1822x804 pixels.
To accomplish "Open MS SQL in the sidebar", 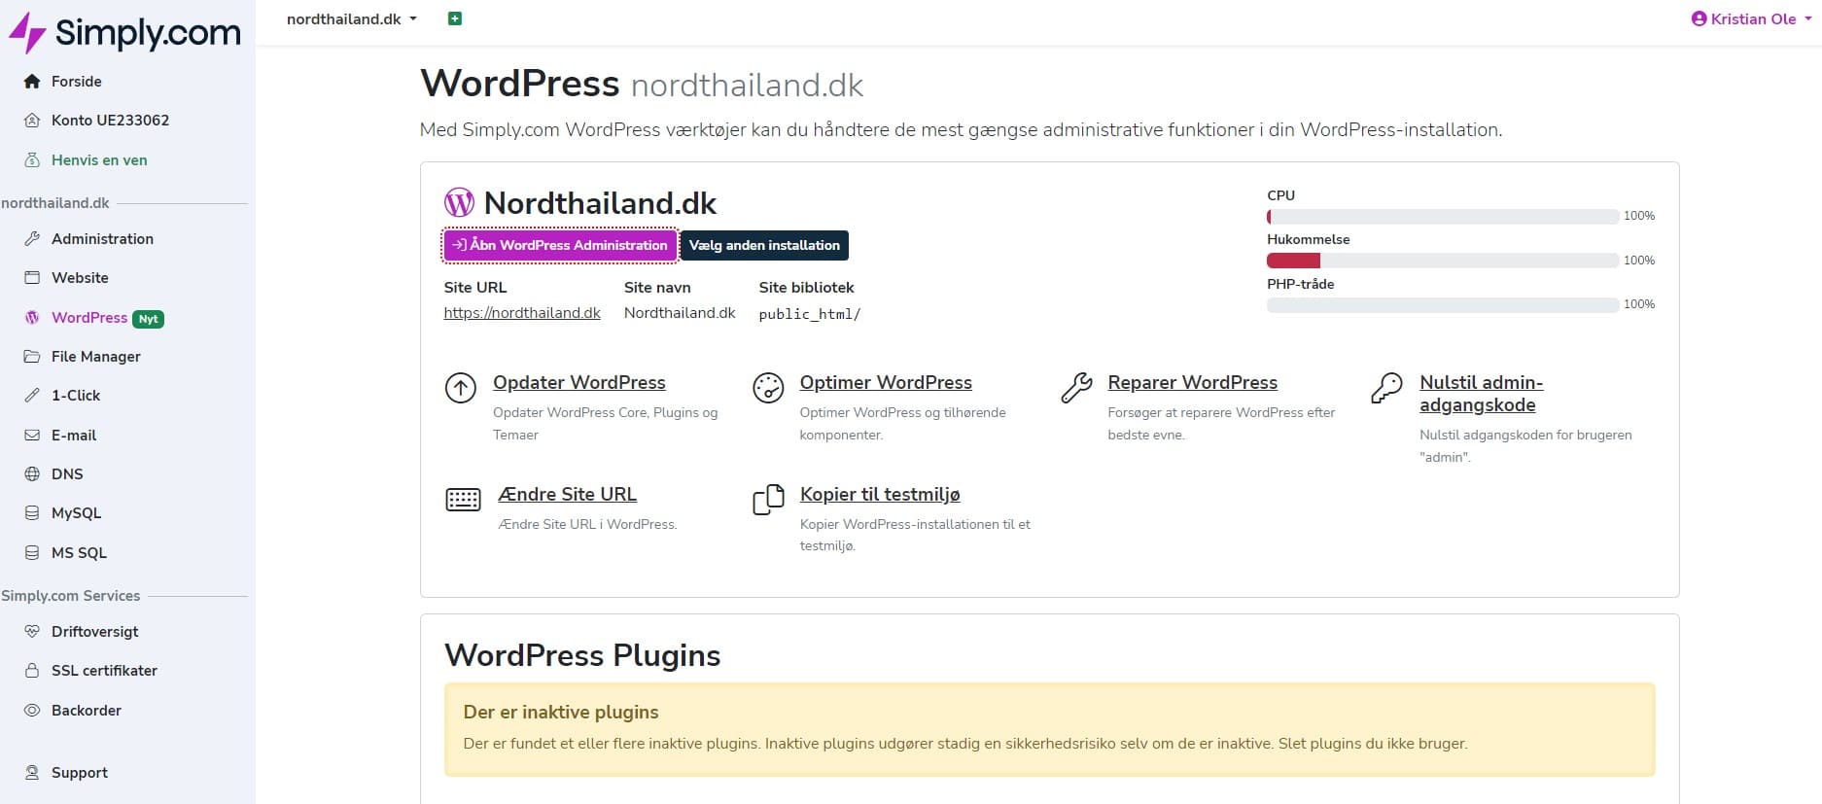I will pyautogui.click(x=79, y=553).
